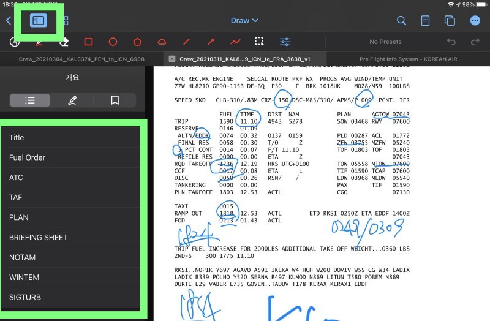
Task: Open the page thumbnails grid view
Action: point(64,21)
